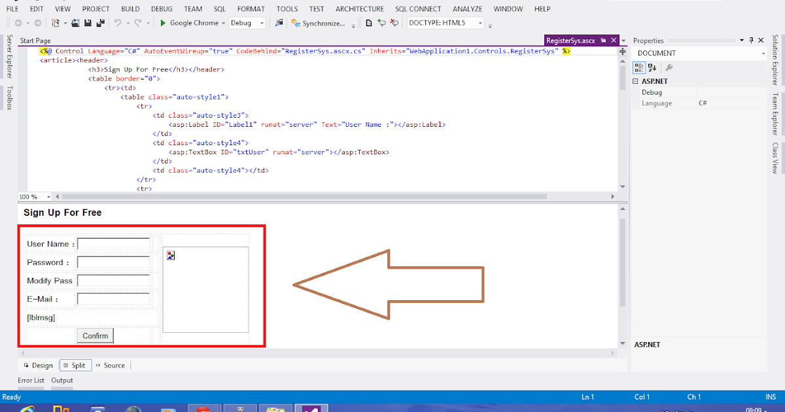Open the Debug configuration dropdown
Image resolution: width=785 pixels, height=412 pixels.
[247, 22]
